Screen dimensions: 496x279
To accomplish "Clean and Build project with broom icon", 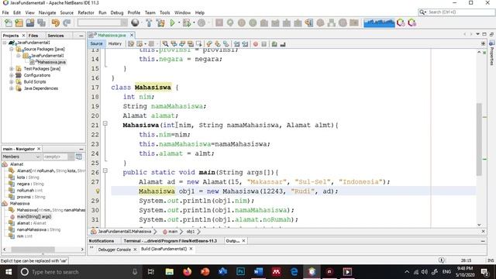I will pyautogui.click(x=160, y=22).
